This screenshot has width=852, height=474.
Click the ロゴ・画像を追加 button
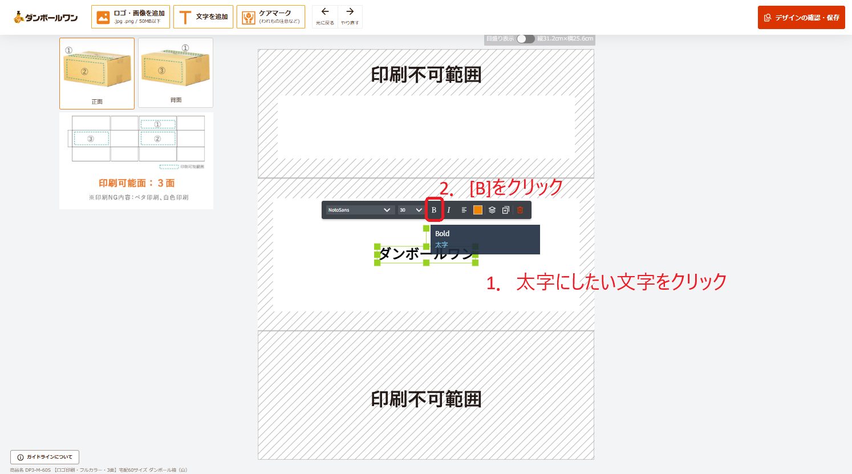point(131,17)
